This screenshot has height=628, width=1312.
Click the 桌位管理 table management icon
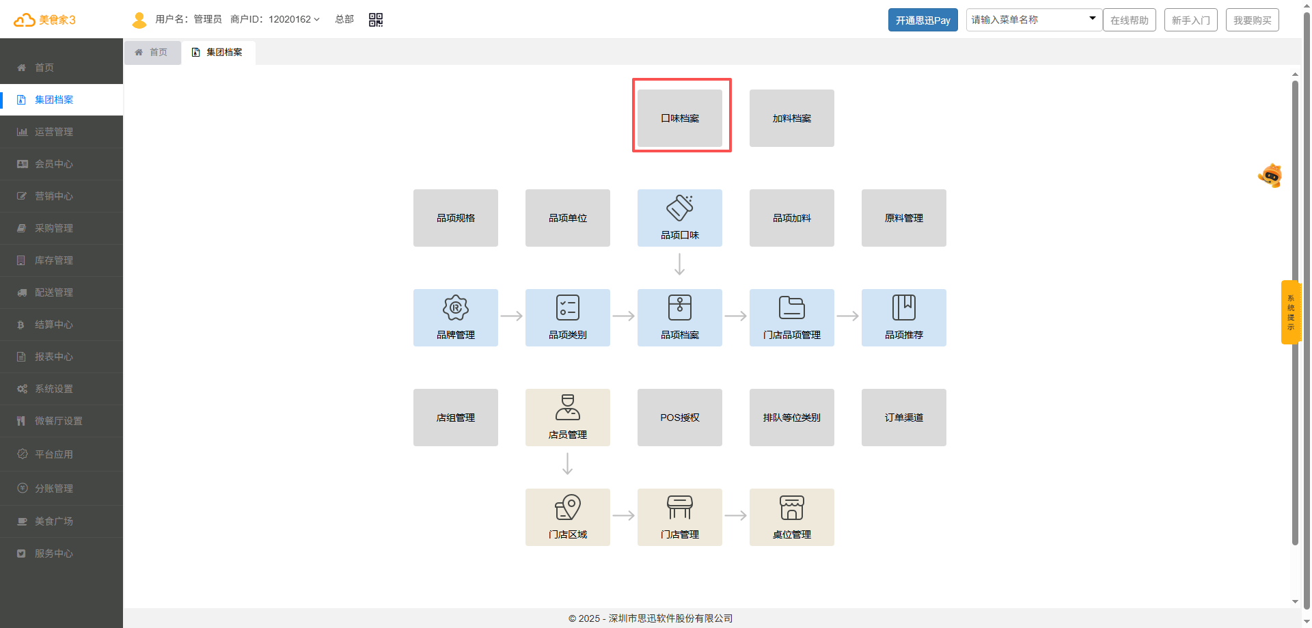tap(791, 508)
